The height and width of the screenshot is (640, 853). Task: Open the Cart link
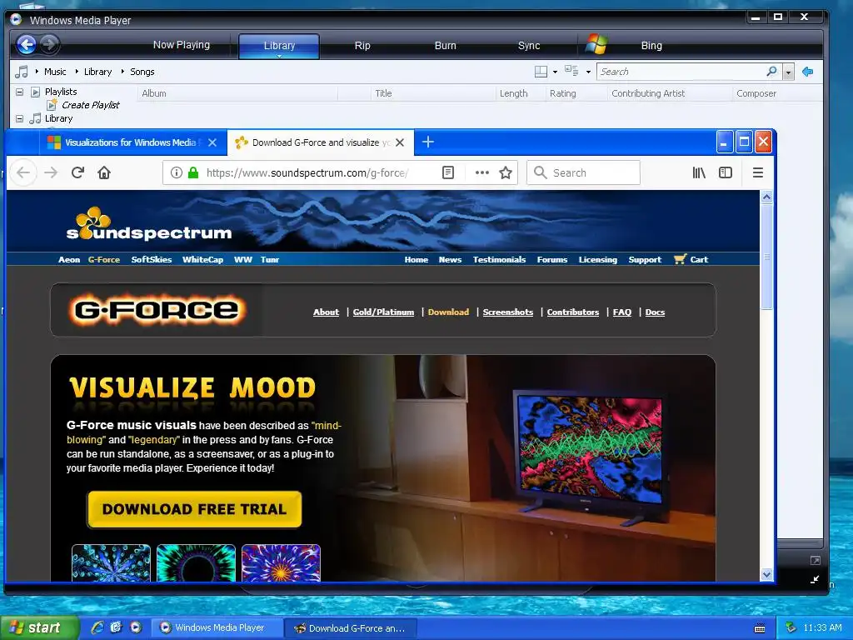coord(691,260)
